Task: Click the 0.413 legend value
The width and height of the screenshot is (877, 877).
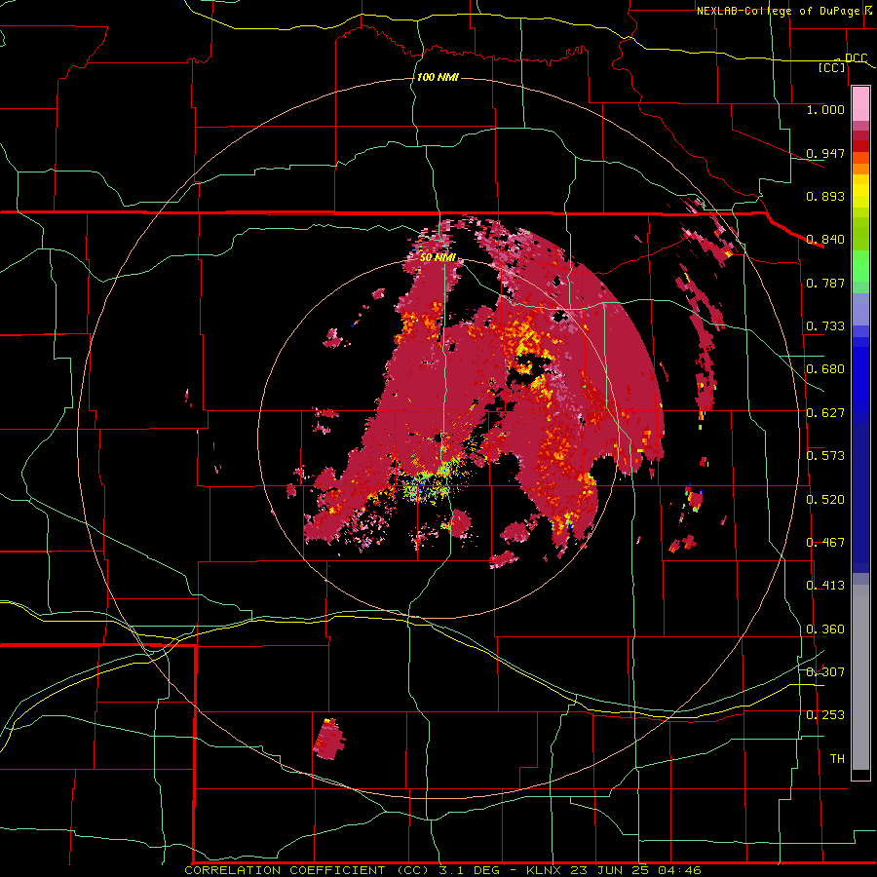Action: point(825,586)
